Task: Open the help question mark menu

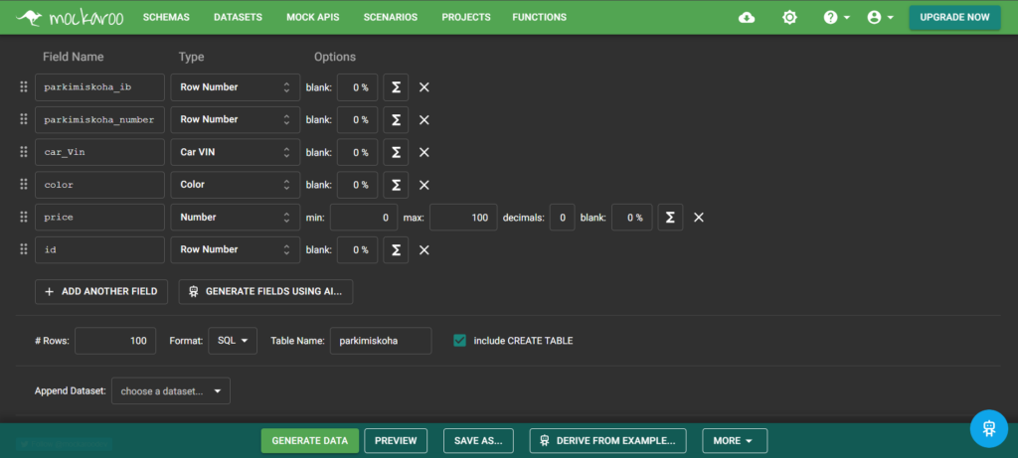Action: pos(836,18)
